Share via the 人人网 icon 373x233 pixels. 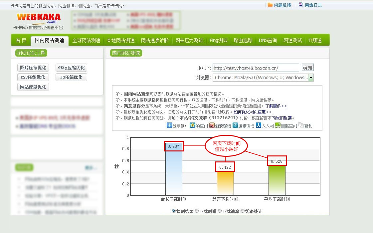(x=258, y=125)
